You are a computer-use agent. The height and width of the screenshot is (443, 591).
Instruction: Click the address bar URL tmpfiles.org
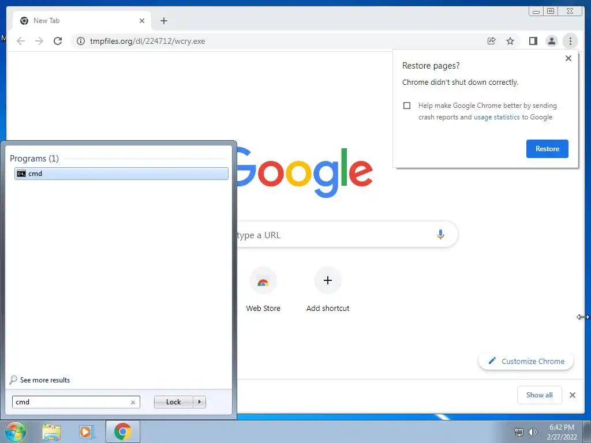[147, 41]
